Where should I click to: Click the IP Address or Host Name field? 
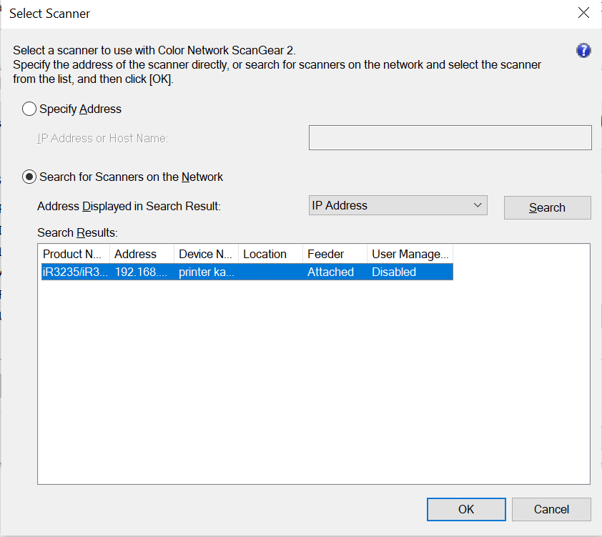click(450, 138)
